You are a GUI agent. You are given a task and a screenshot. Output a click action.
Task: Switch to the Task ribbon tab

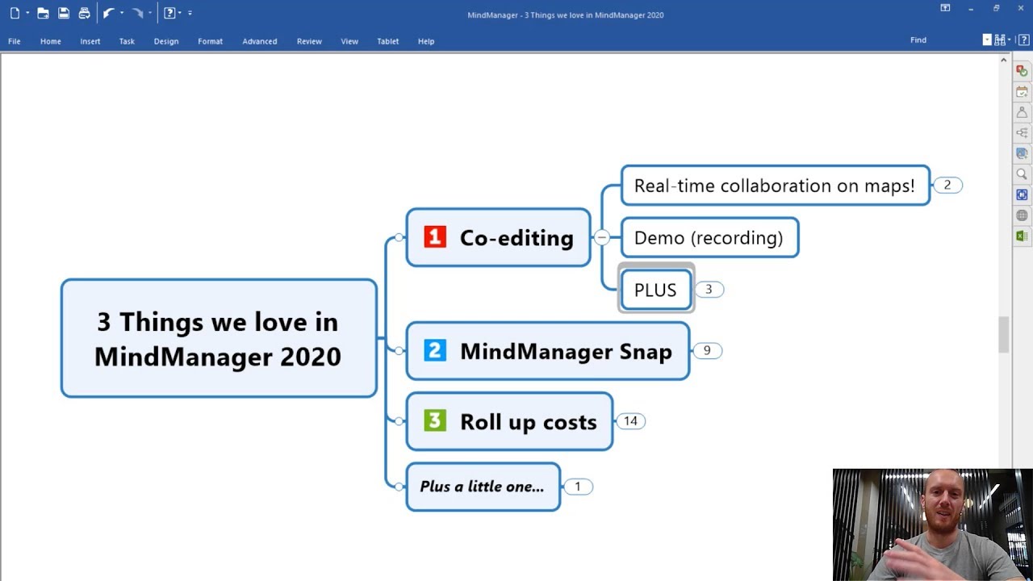tap(128, 41)
